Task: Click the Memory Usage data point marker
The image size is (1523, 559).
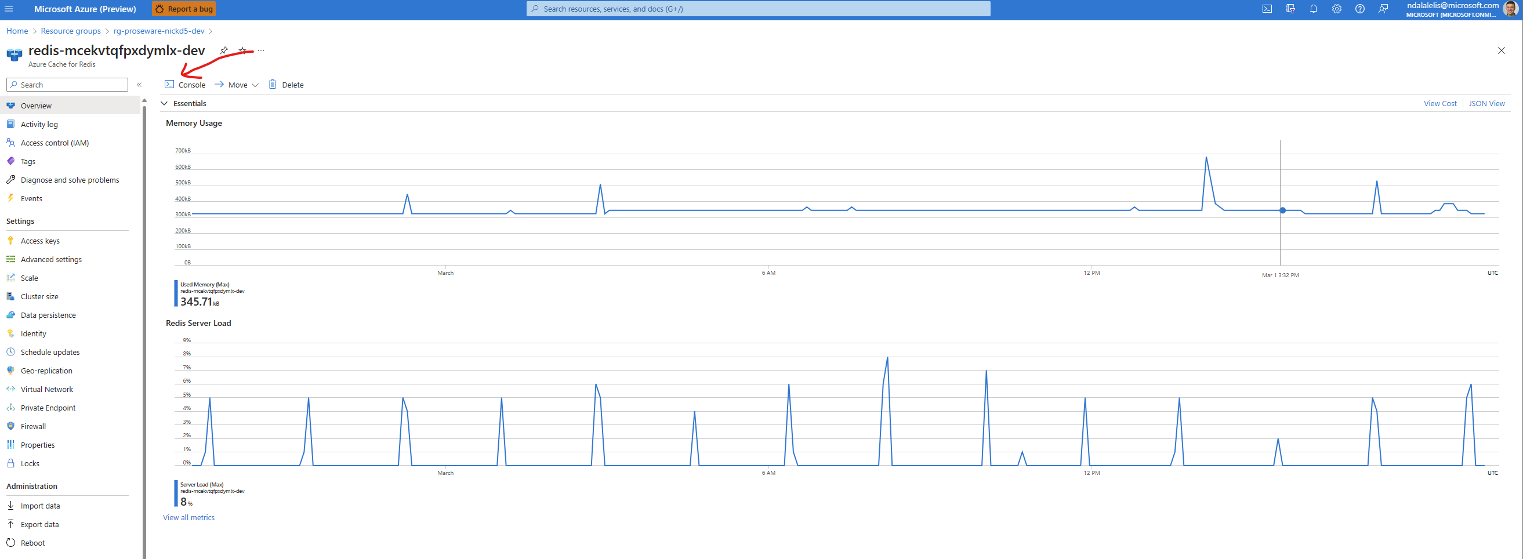Action: click(1282, 210)
